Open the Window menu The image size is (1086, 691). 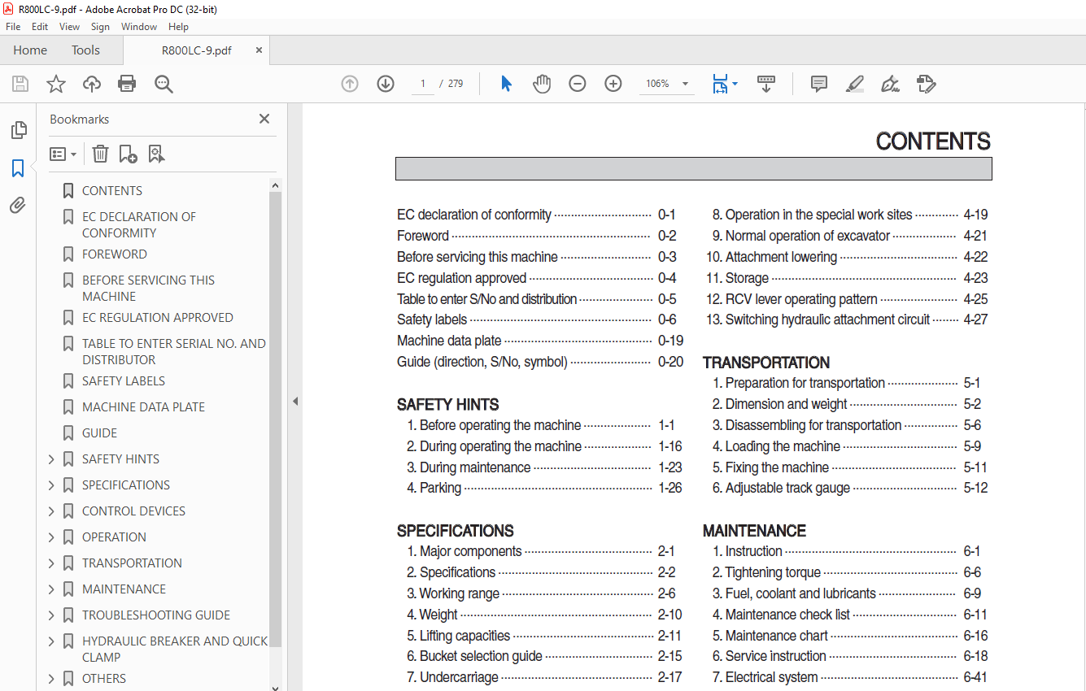[x=139, y=27]
